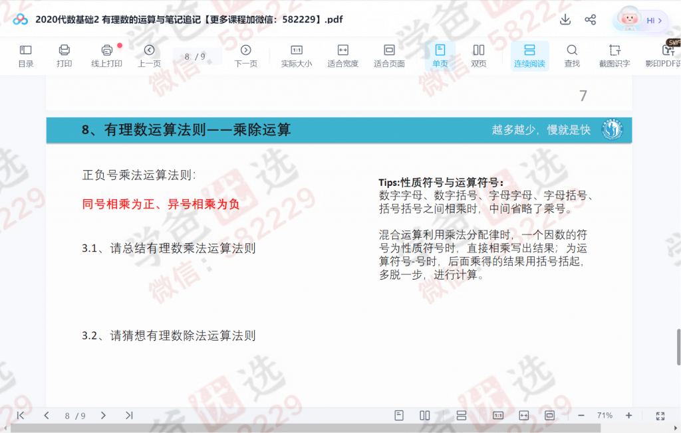This screenshot has width=681, height=433.
Task: Jump to last page in bottom bar
Action: click(129, 415)
